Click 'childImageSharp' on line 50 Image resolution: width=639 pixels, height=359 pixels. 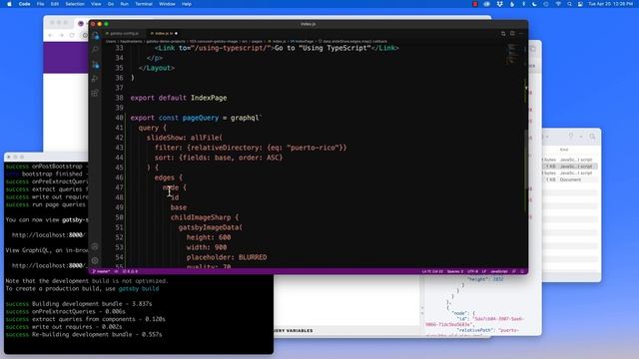pos(201,217)
